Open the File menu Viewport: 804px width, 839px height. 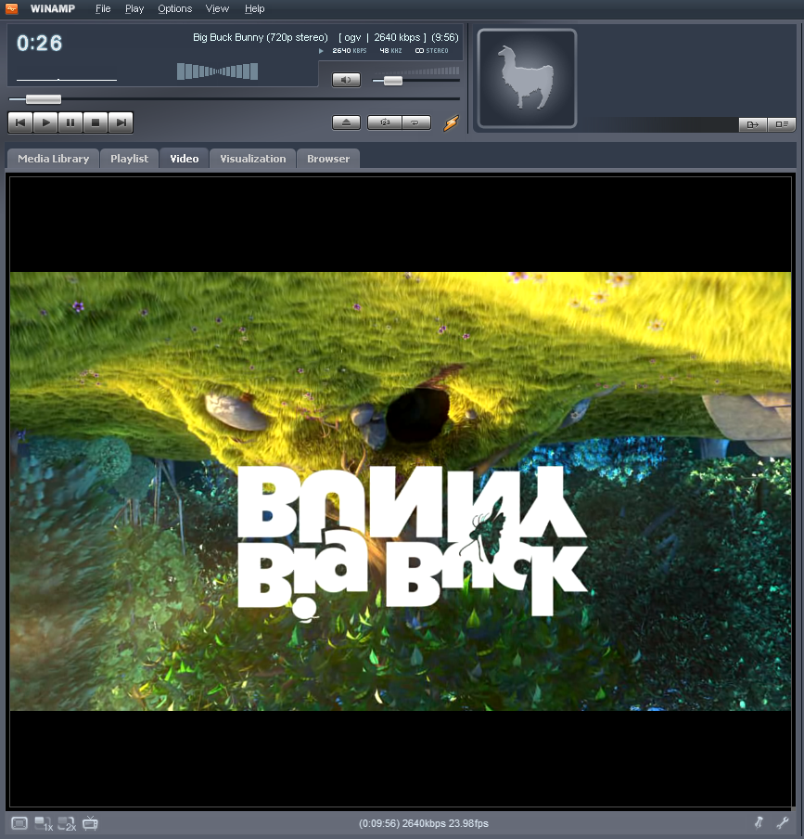[103, 8]
